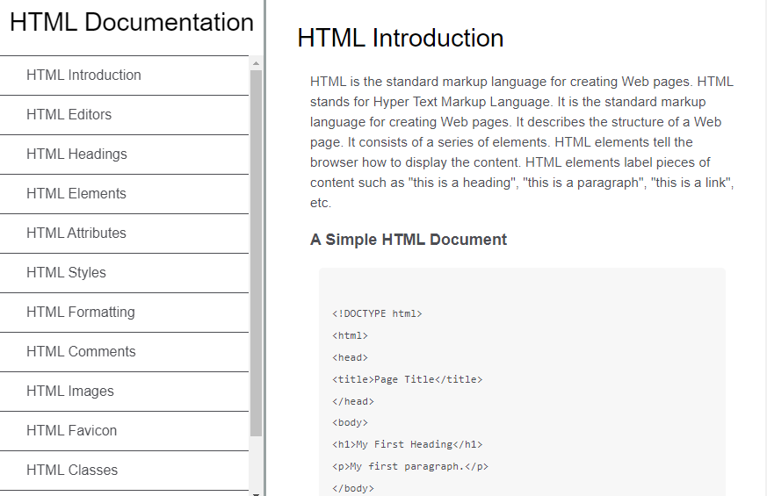This screenshot has width=767, height=496.
Task: Click the sidebar scrollbar up arrow
Action: point(256,63)
